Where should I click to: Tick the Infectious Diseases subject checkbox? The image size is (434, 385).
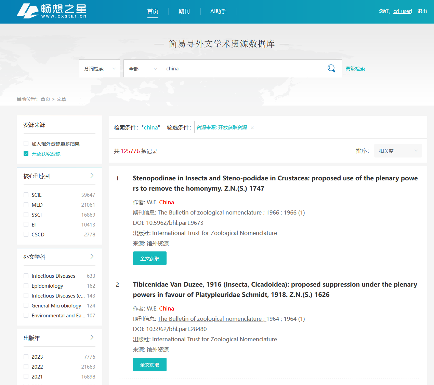26,276
